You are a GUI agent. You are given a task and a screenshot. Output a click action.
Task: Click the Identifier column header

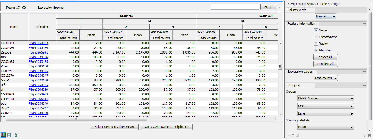(42, 27)
